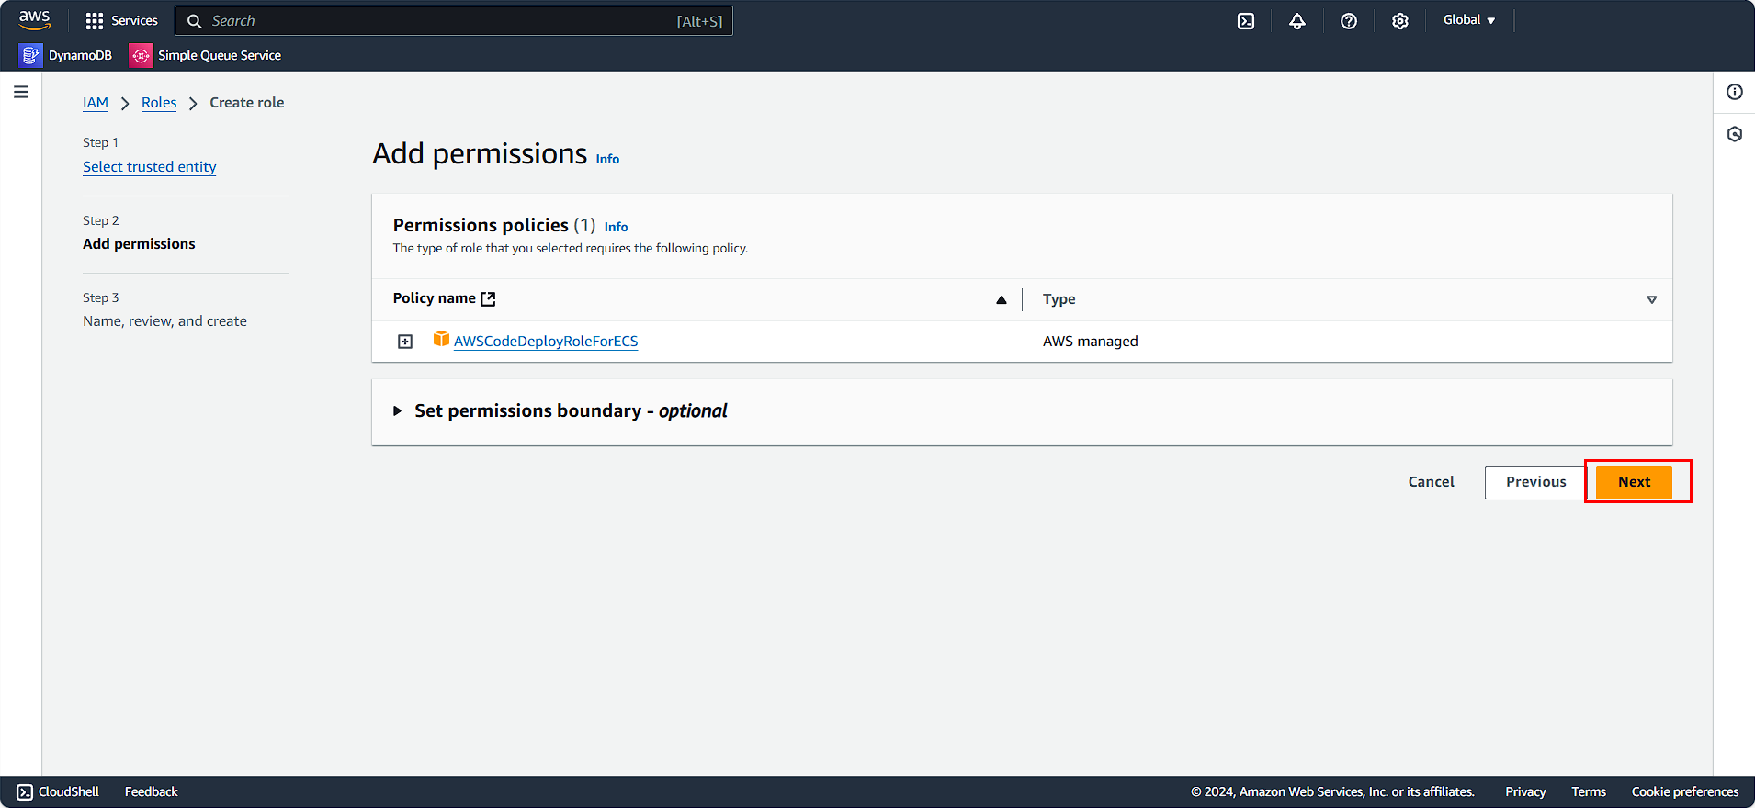This screenshot has height=808, width=1755.
Task: Expand the AWSCodeDeployRoleForECS policy row
Action: pos(405,342)
